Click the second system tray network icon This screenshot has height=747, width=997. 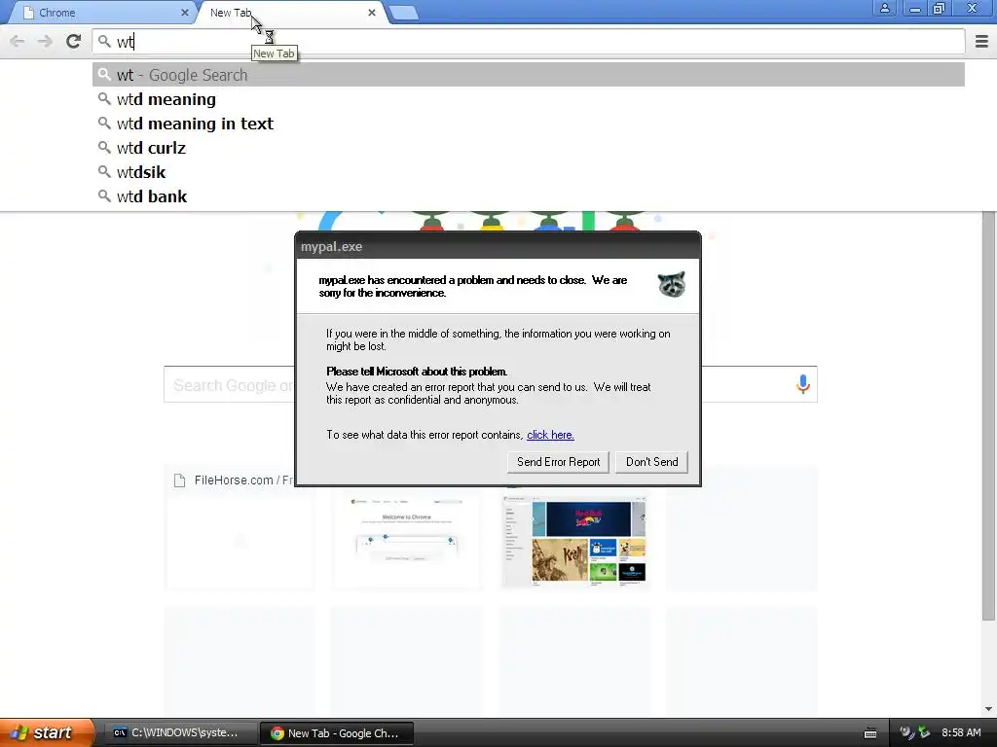click(x=924, y=733)
